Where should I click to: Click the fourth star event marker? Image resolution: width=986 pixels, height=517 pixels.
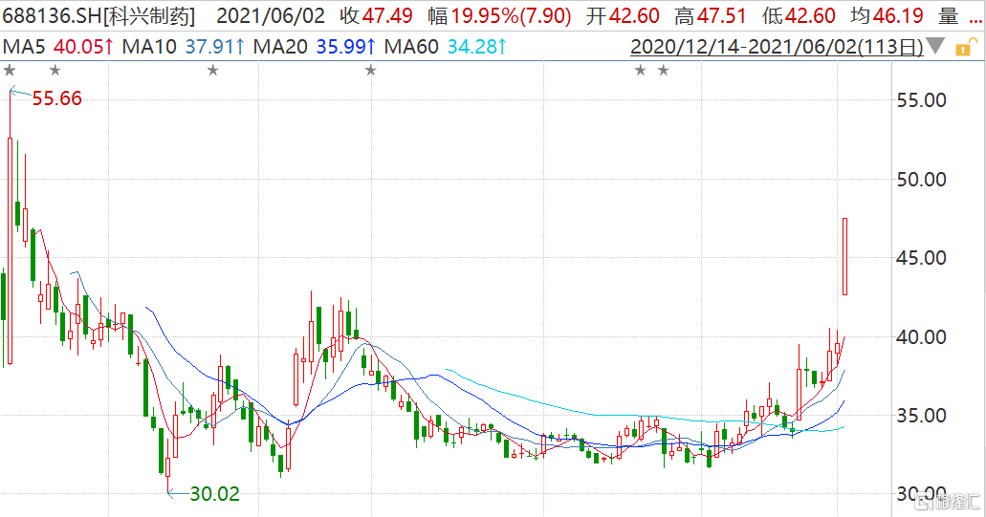pos(371,71)
